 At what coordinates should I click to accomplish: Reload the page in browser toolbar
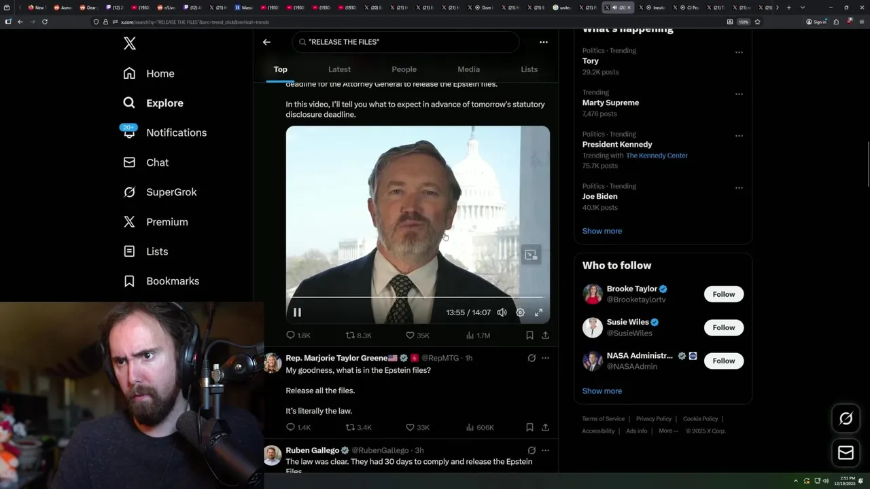(x=45, y=22)
